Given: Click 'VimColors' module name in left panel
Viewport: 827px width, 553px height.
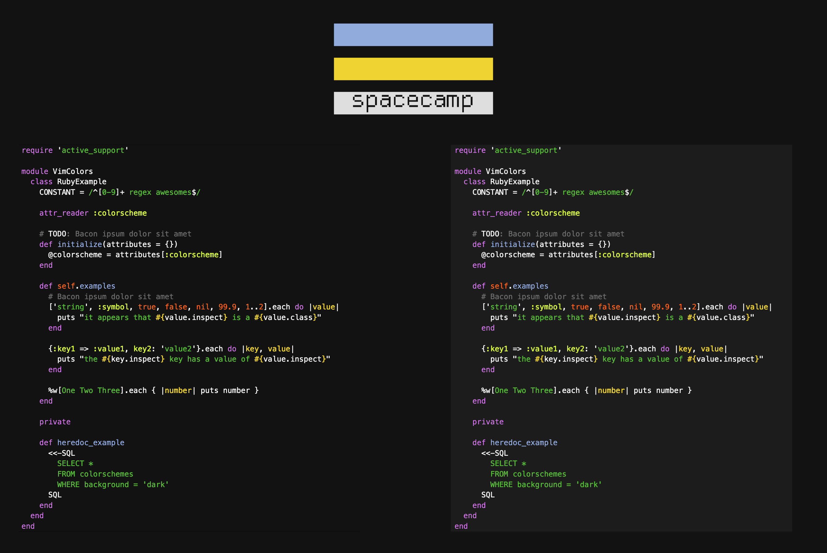Looking at the screenshot, I should (73, 171).
